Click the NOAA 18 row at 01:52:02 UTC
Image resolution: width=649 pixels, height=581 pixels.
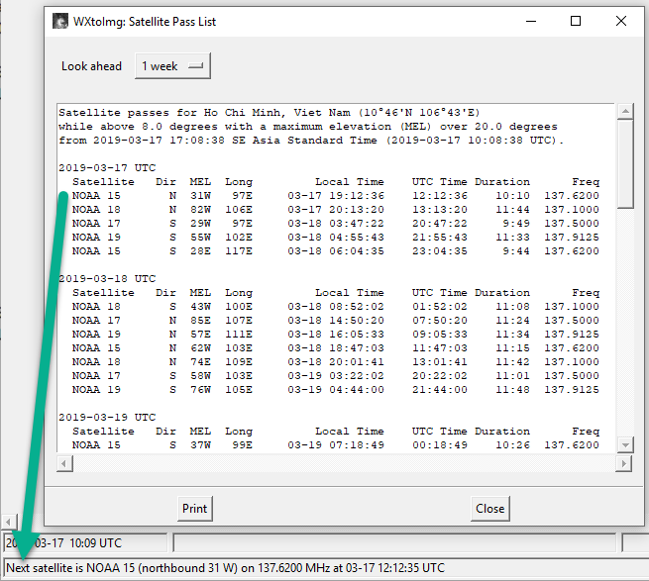335,307
